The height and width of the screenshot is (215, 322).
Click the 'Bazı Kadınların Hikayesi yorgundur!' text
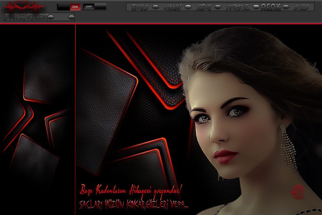click(x=131, y=189)
